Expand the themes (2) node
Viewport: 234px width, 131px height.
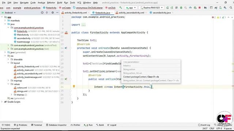tap(11, 95)
